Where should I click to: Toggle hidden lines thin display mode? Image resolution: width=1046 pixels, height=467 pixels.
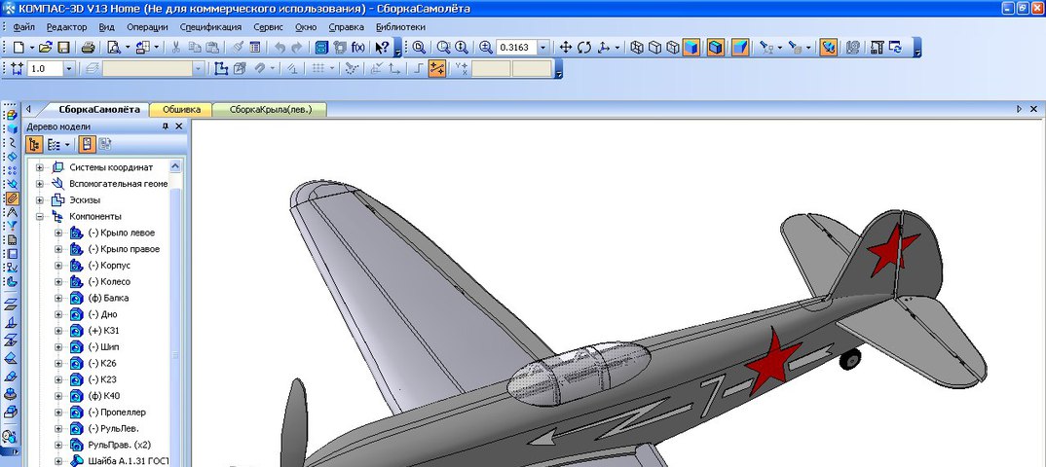coord(673,48)
